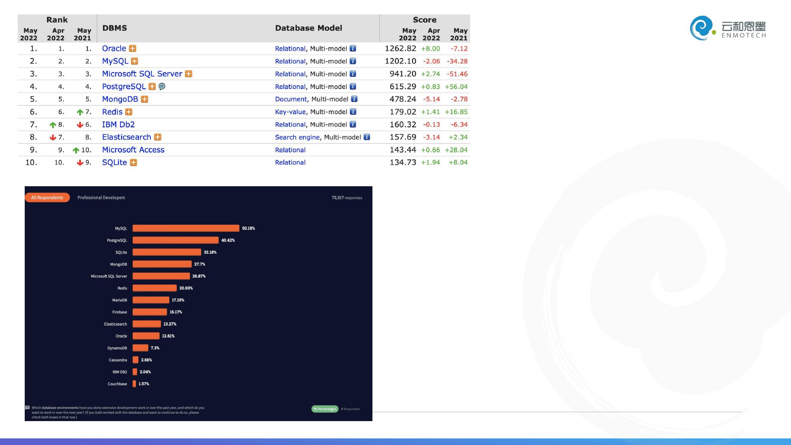Click the plus icon next to Elasticsearch
The width and height of the screenshot is (791, 445).
tap(157, 137)
